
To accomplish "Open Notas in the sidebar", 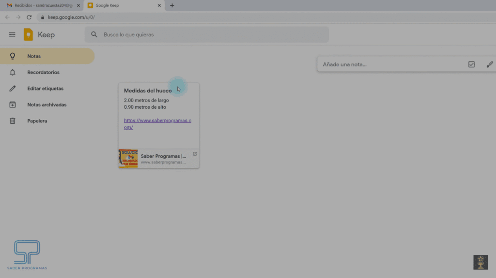I will coord(47,56).
